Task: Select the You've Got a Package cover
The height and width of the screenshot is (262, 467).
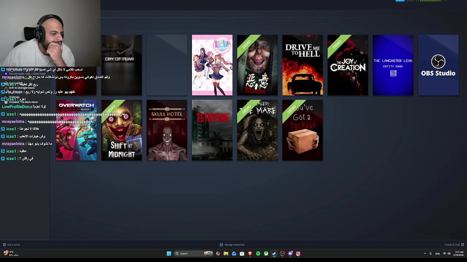Action: pos(302,130)
